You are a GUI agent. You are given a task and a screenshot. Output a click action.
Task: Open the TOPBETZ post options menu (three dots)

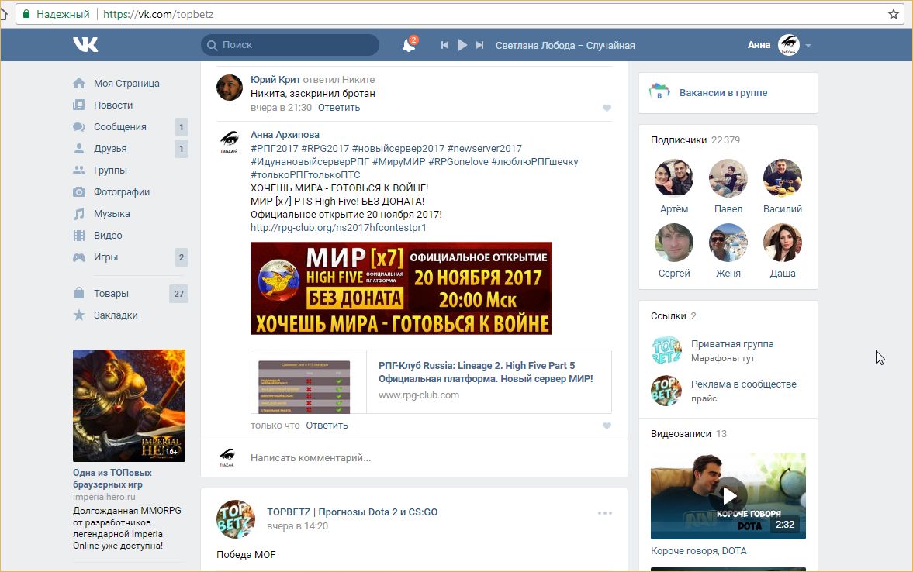point(605,512)
